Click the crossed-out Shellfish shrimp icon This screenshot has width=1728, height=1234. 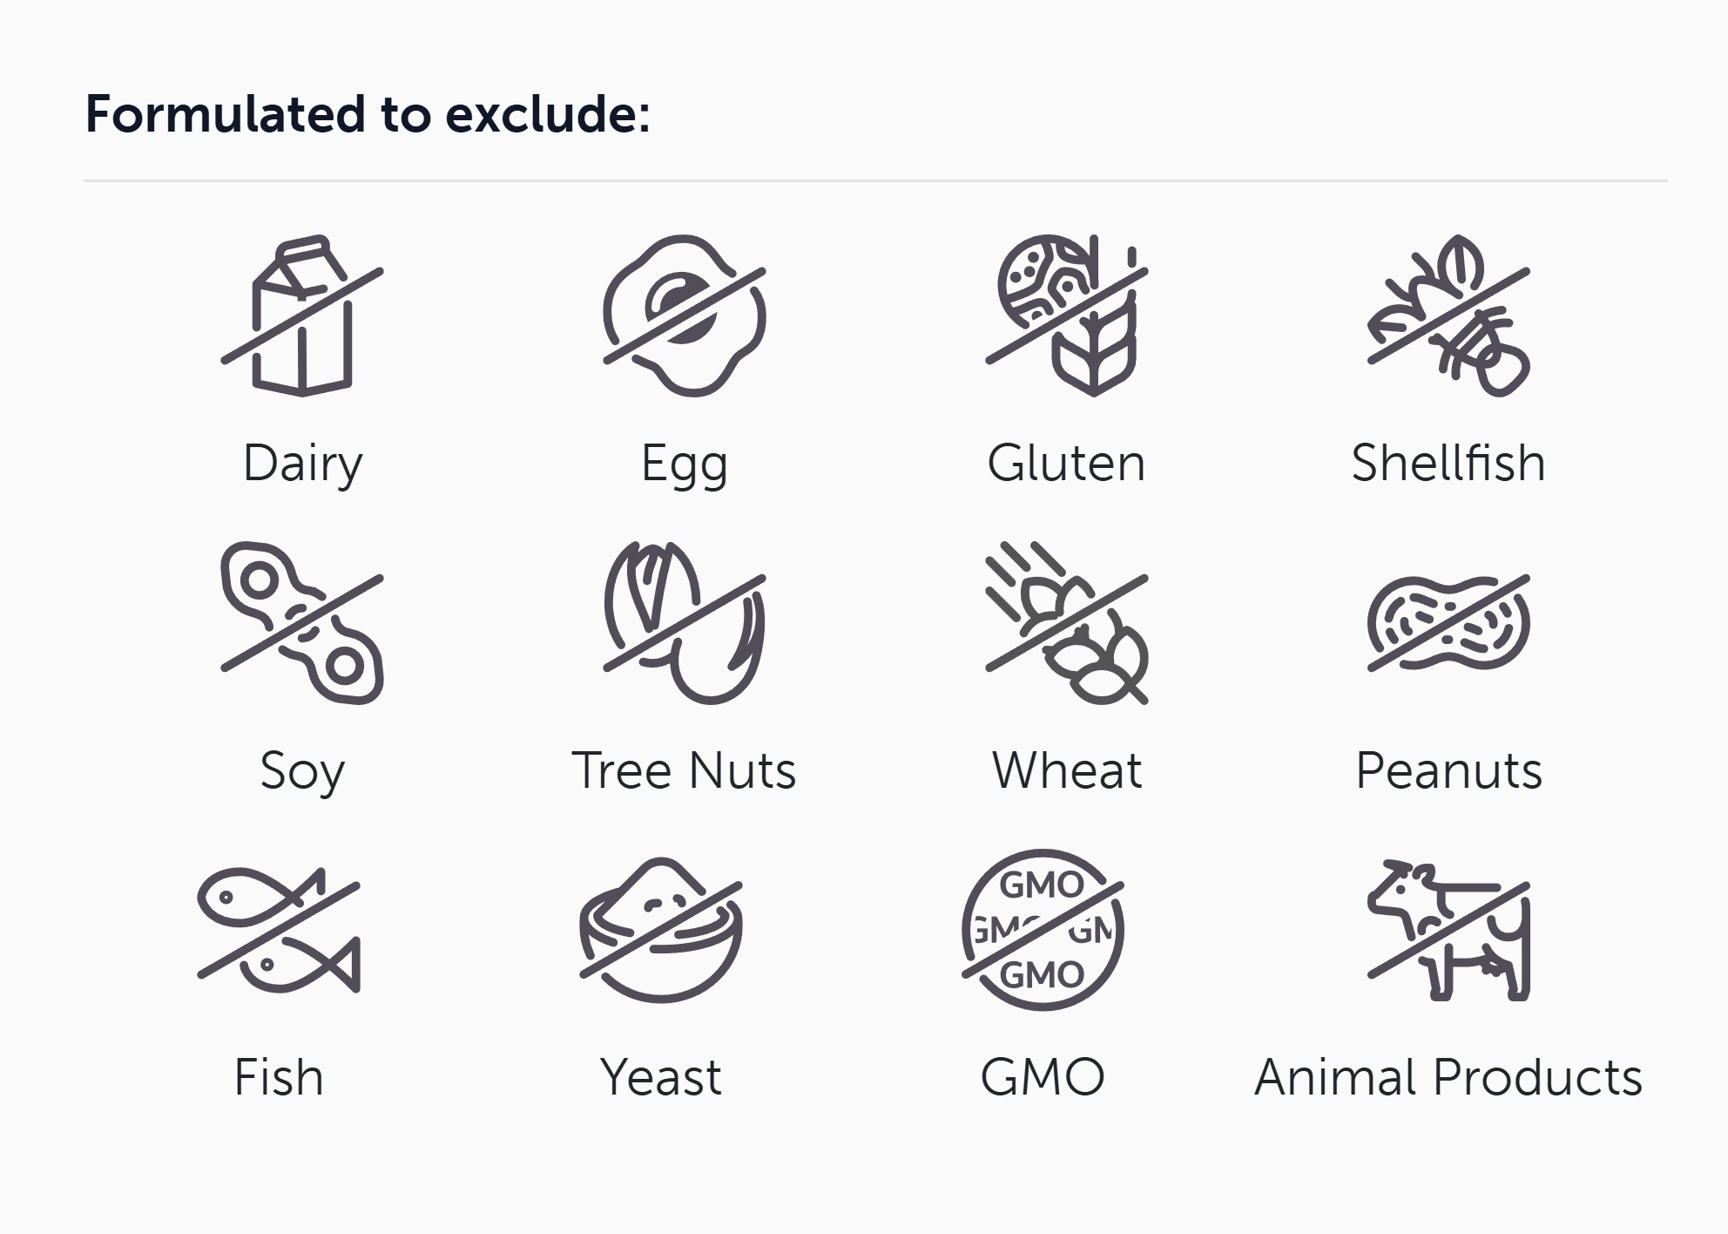coord(1448,315)
